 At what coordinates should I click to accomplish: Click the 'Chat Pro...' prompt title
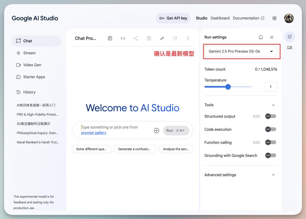coord(86,38)
